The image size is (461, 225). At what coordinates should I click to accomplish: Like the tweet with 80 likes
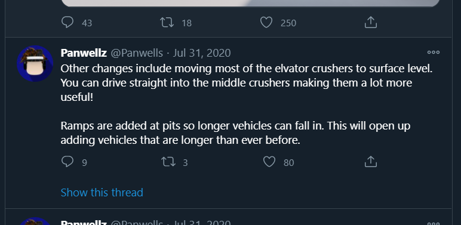click(x=269, y=162)
